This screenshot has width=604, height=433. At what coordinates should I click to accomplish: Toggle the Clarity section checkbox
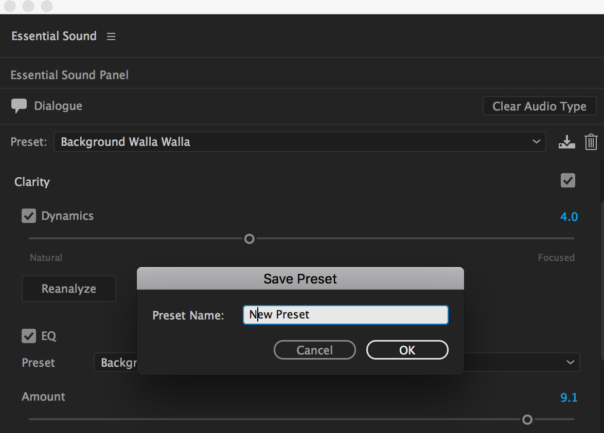click(568, 181)
